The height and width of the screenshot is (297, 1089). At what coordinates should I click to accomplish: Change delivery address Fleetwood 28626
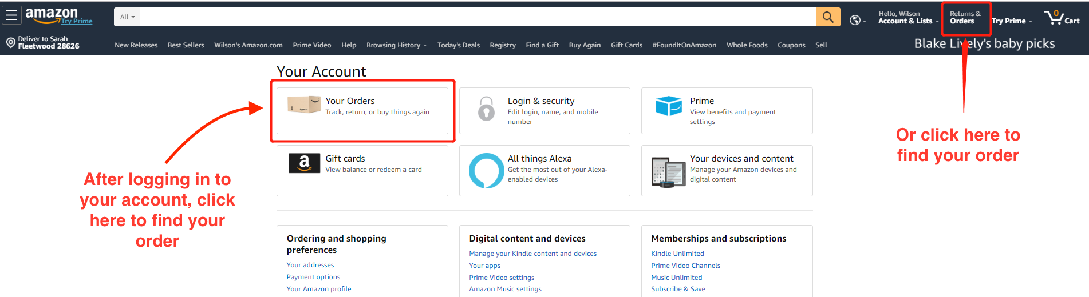click(x=49, y=46)
